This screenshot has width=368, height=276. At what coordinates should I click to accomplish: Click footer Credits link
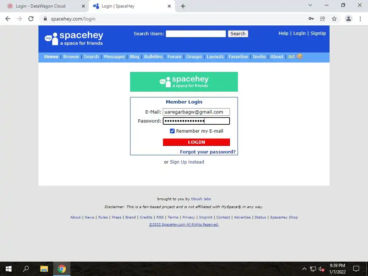pos(146,217)
